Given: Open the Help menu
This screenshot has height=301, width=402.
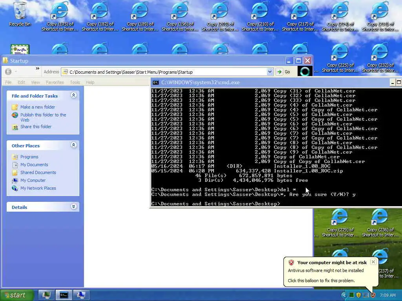Looking at the screenshot, I should click(x=90, y=82).
